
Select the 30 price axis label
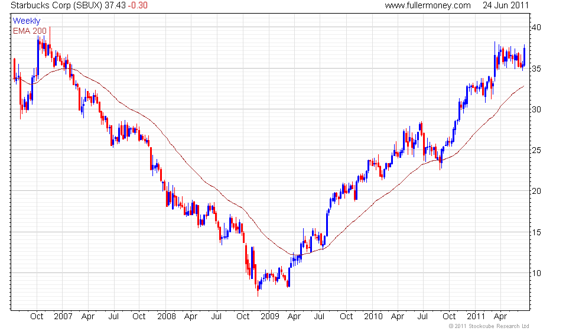pos(535,109)
